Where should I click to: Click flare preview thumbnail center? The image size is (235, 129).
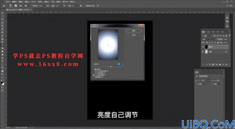tap(108, 44)
